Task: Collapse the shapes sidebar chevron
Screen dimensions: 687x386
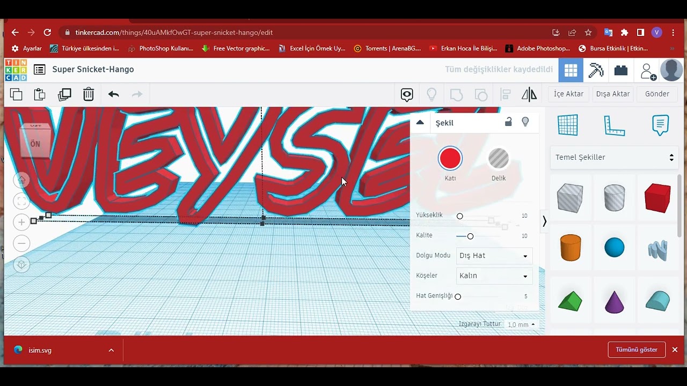Action: coord(544,221)
